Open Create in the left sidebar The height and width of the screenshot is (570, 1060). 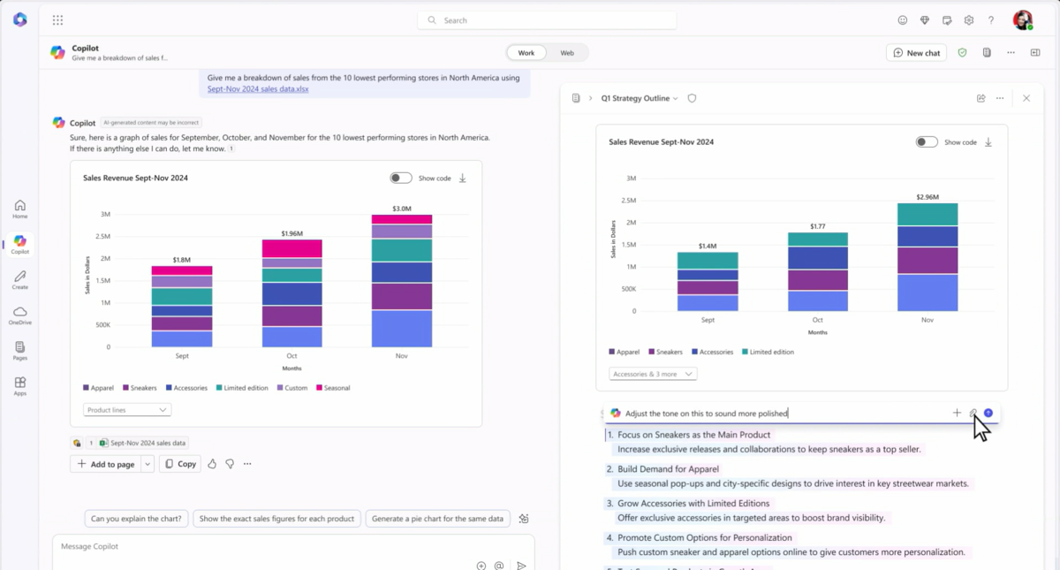pyautogui.click(x=19, y=280)
